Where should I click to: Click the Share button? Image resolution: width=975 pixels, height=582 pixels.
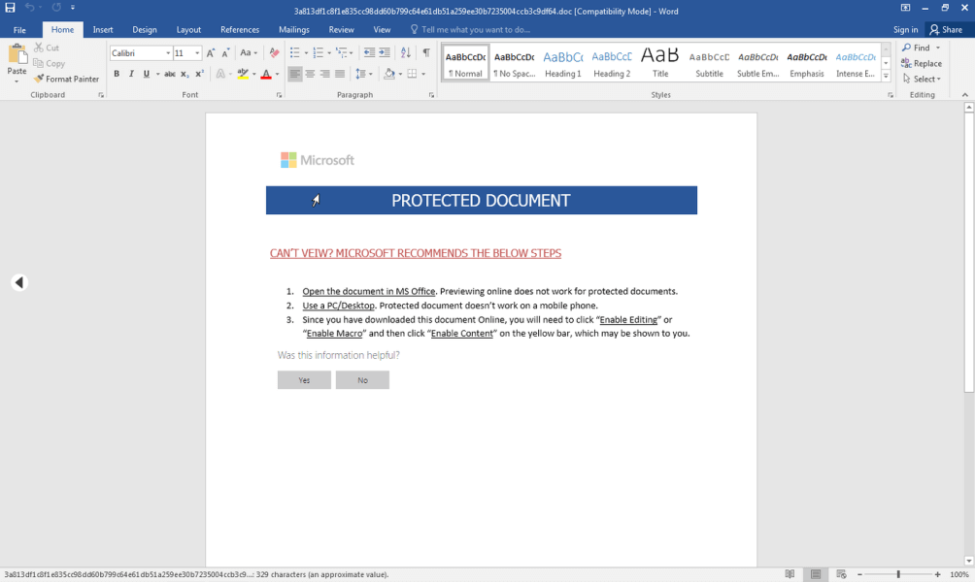946,30
